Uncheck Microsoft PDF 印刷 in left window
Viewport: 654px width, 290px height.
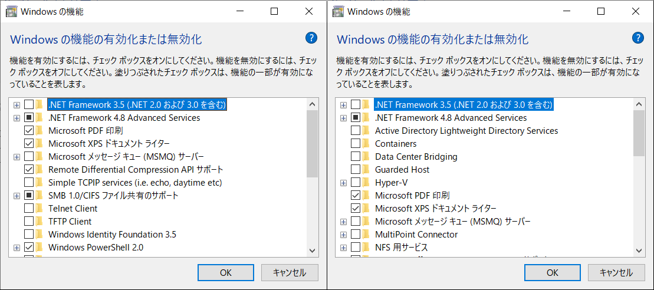pos(29,131)
